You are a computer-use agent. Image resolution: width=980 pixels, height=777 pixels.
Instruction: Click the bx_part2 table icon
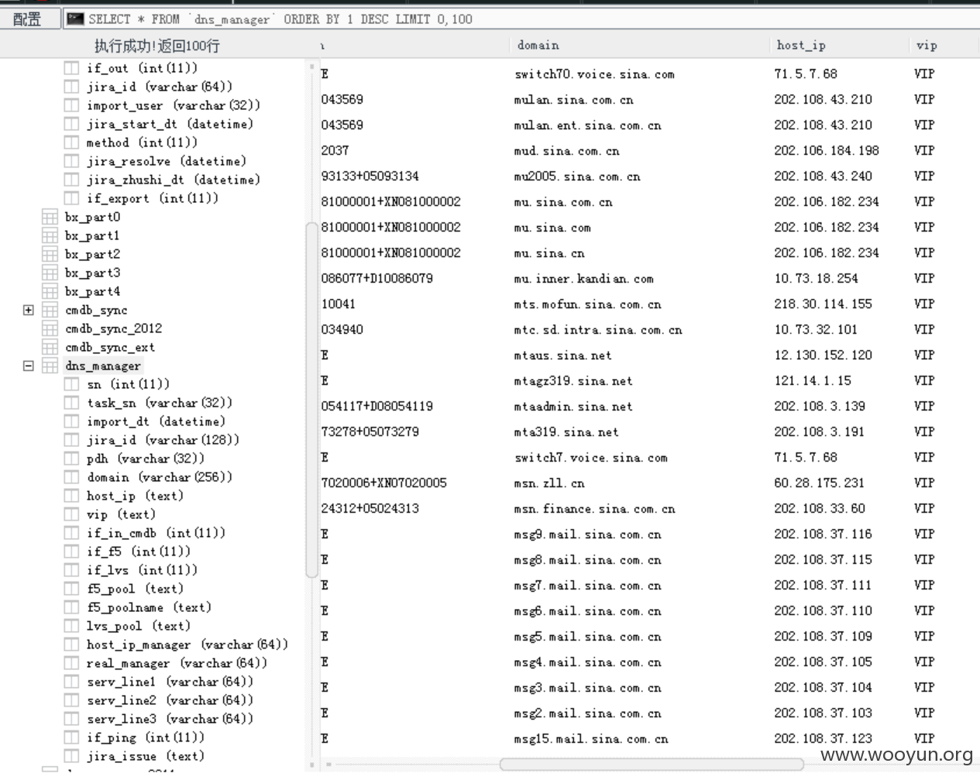coord(50,254)
